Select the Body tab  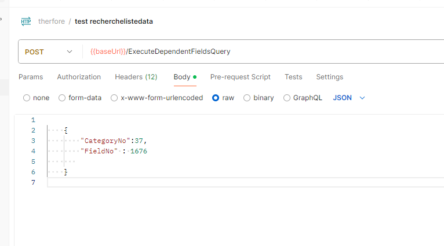click(x=185, y=77)
